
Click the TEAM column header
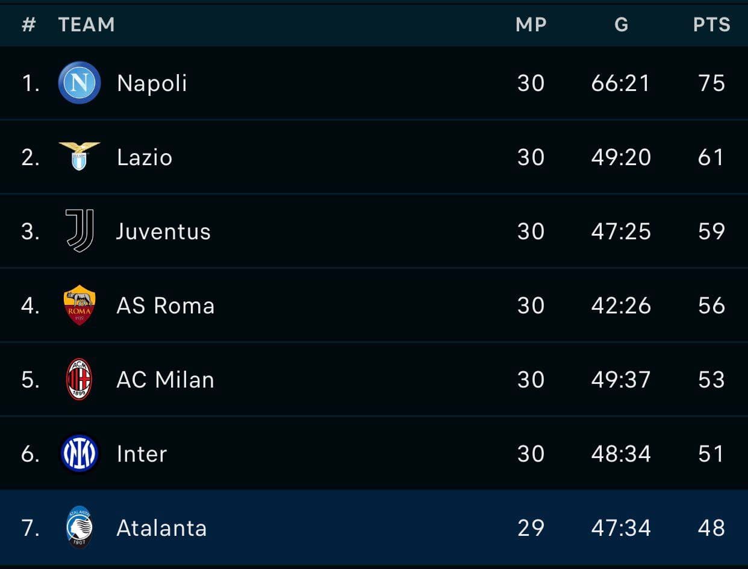[86, 25]
